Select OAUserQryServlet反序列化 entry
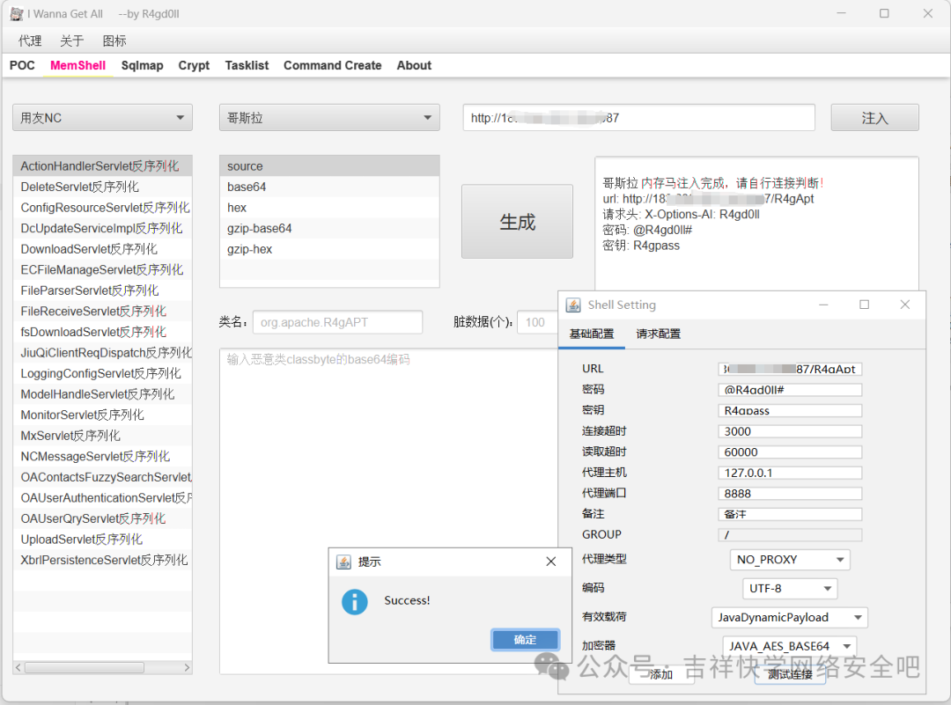The height and width of the screenshot is (705, 951). [x=102, y=518]
